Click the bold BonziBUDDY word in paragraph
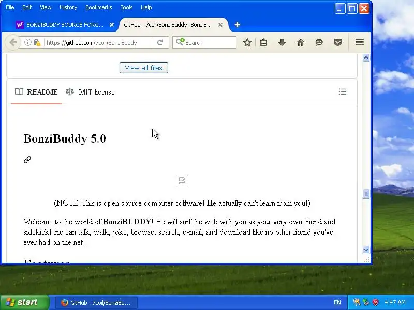The image size is (414, 310). point(127,222)
